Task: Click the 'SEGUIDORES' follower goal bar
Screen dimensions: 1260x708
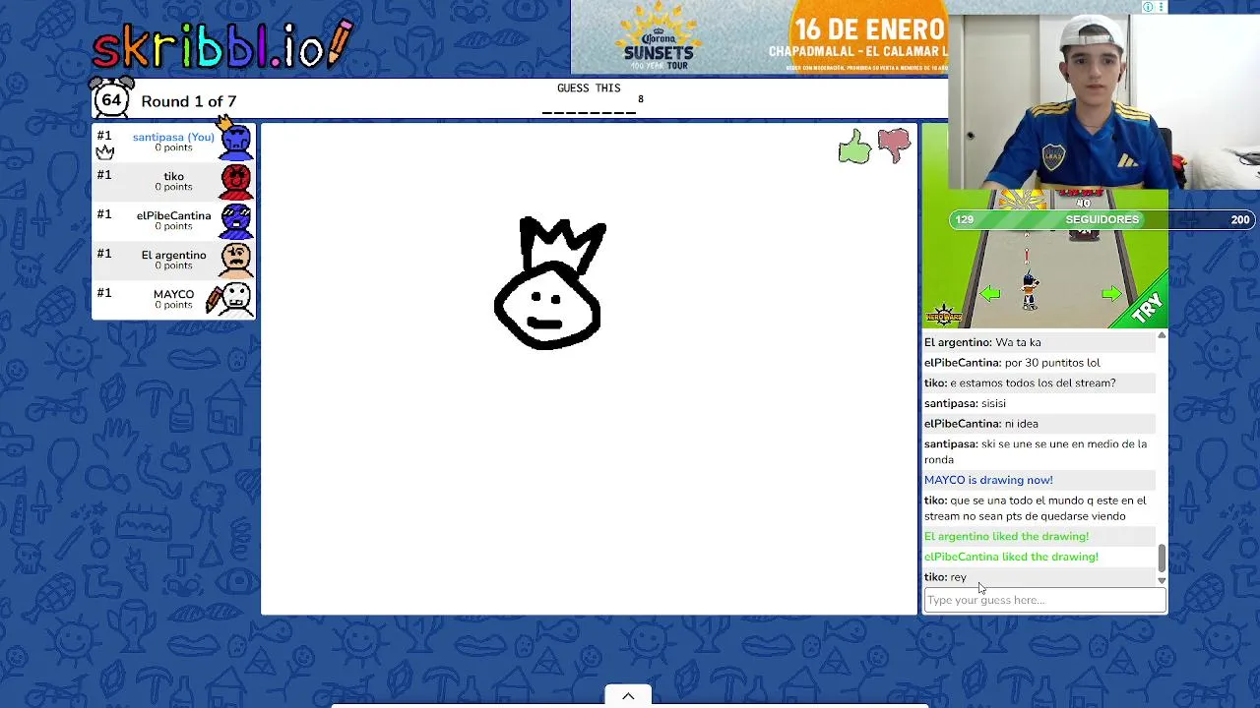Action: [1102, 219]
